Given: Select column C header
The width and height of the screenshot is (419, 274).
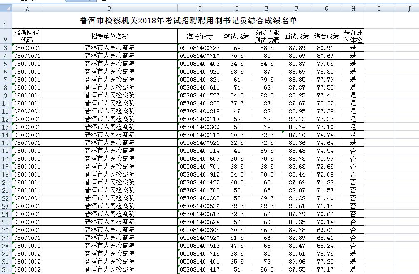Looking at the screenshot, I should point(199,9).
